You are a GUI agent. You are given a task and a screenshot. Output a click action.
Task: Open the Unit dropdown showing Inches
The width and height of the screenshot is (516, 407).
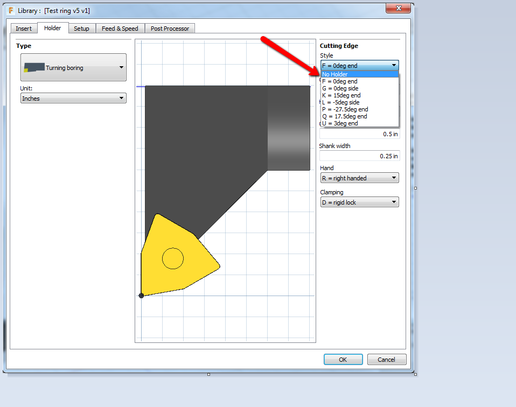(x=73, y=98)
